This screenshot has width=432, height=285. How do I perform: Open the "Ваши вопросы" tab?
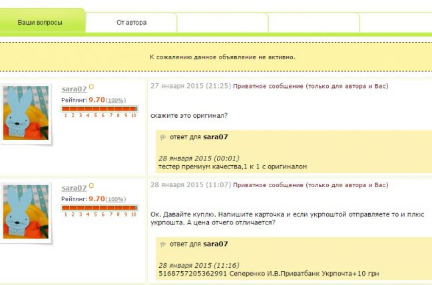coord(40,23)
